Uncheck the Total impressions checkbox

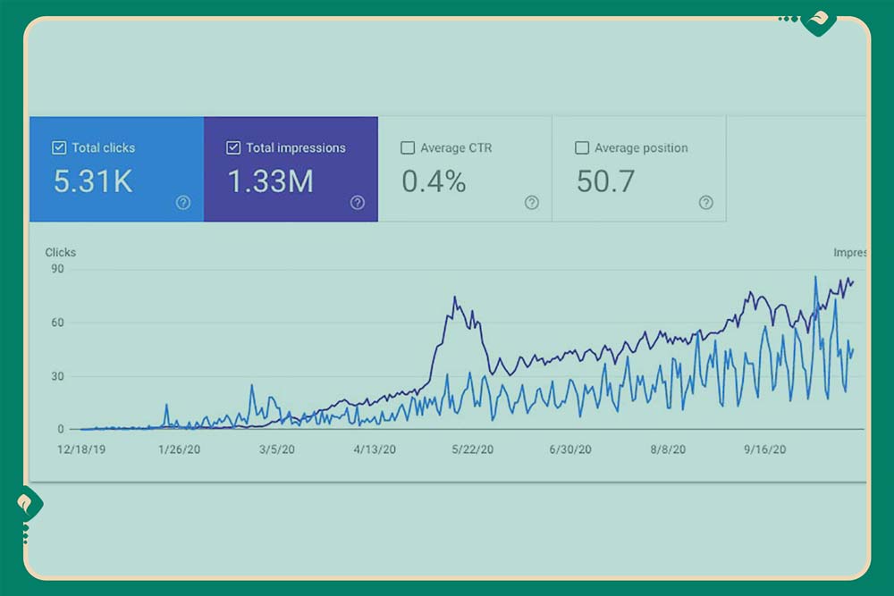tap(233, 147)
